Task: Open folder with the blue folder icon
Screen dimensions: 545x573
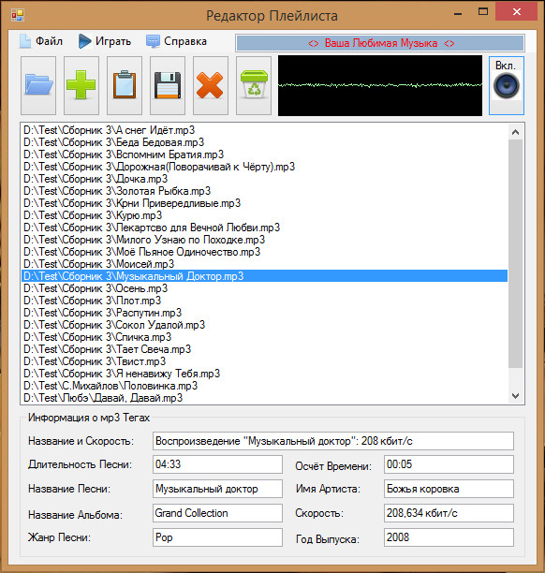Action: click(38, 85)
